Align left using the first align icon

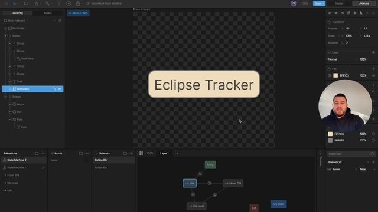pos(330,13)
